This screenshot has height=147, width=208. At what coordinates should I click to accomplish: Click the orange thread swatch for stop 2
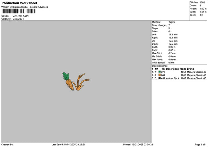click(x=159, y=75)
